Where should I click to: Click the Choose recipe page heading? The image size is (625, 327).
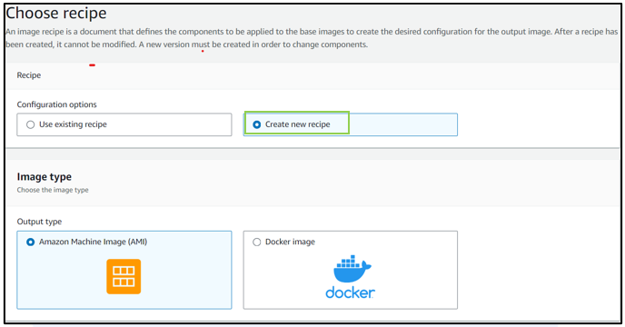[56, 13]
